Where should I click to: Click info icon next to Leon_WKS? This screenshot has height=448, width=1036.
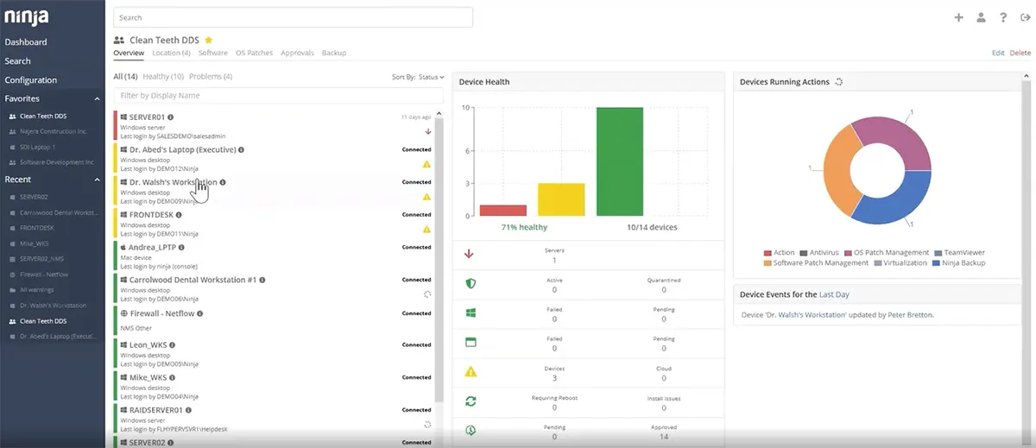pyautogui.click(x=172, y=344)
